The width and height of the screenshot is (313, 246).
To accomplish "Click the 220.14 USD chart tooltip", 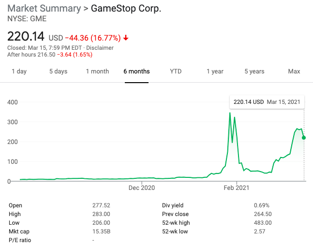I will (267, 102).
